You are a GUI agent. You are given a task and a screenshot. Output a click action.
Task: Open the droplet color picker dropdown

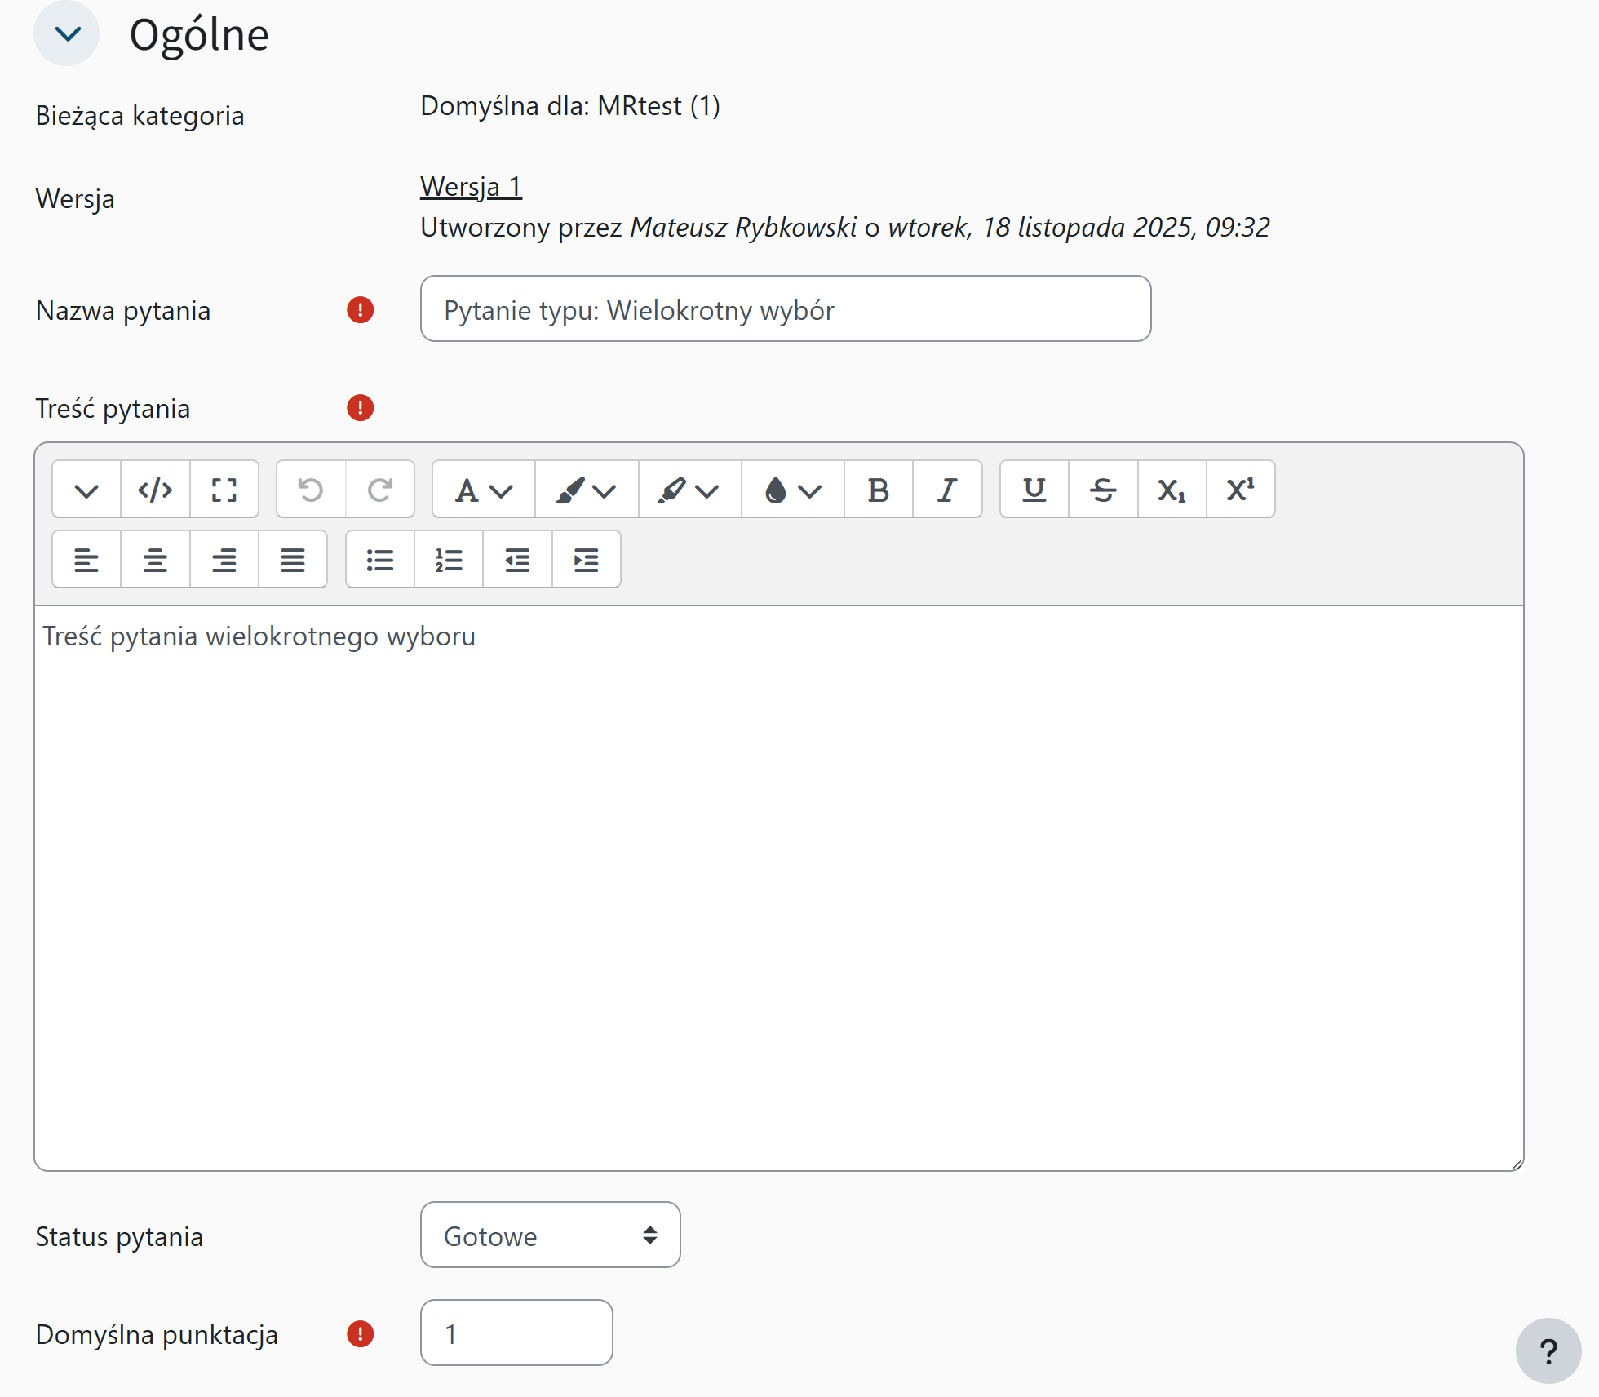point(792,490)
